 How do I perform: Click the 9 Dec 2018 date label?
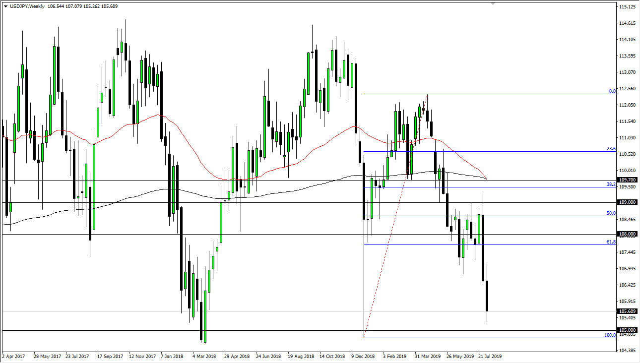pyautogui.click(x=364, y=356)
